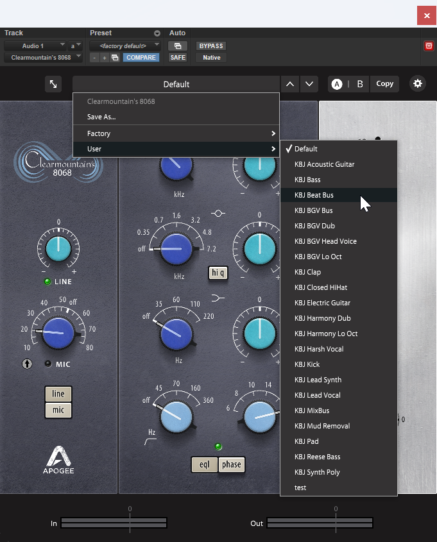437x542 pixels.
Task: Click the phantom power arrow icon
Action: (27, 364)
